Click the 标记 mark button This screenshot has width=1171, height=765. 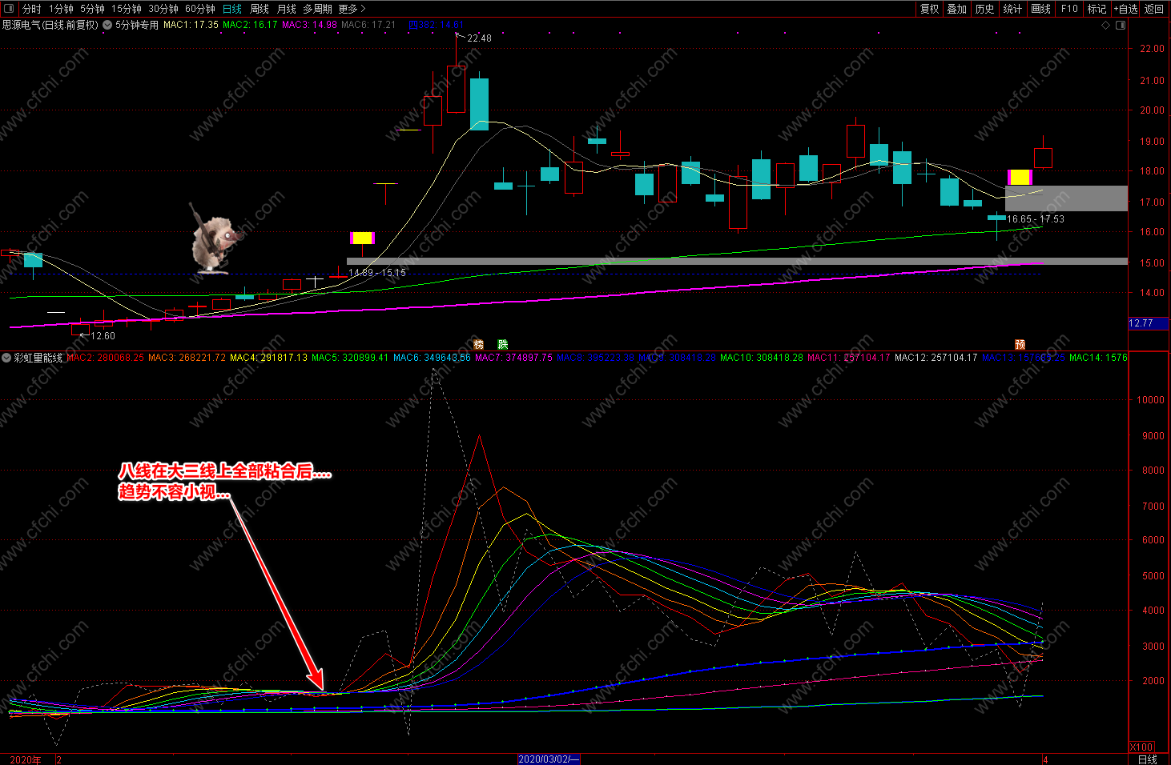(x=1097, y=9)
